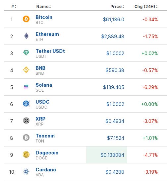This screenshot has height=183, width=167.
Task: Open the Tether USDt link
Action: click(50, 51)
